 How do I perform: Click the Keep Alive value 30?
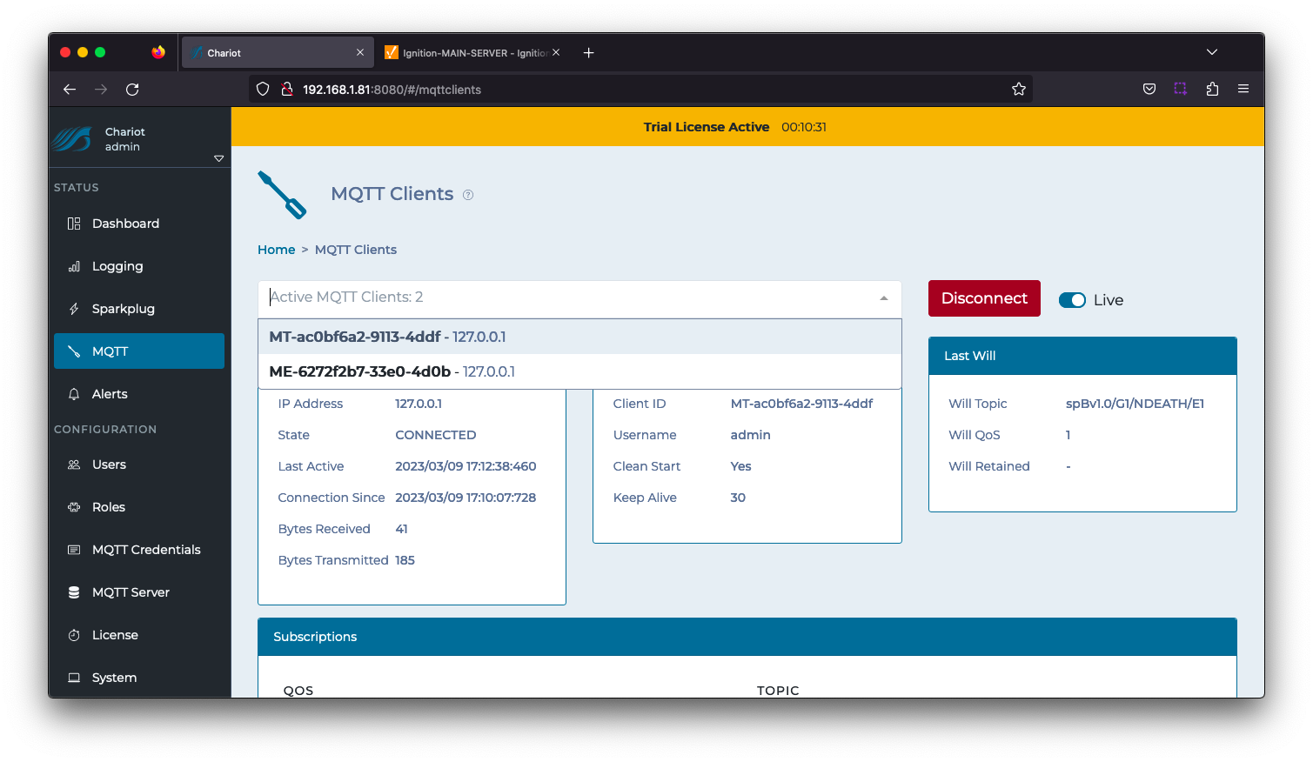pos(738,498)
